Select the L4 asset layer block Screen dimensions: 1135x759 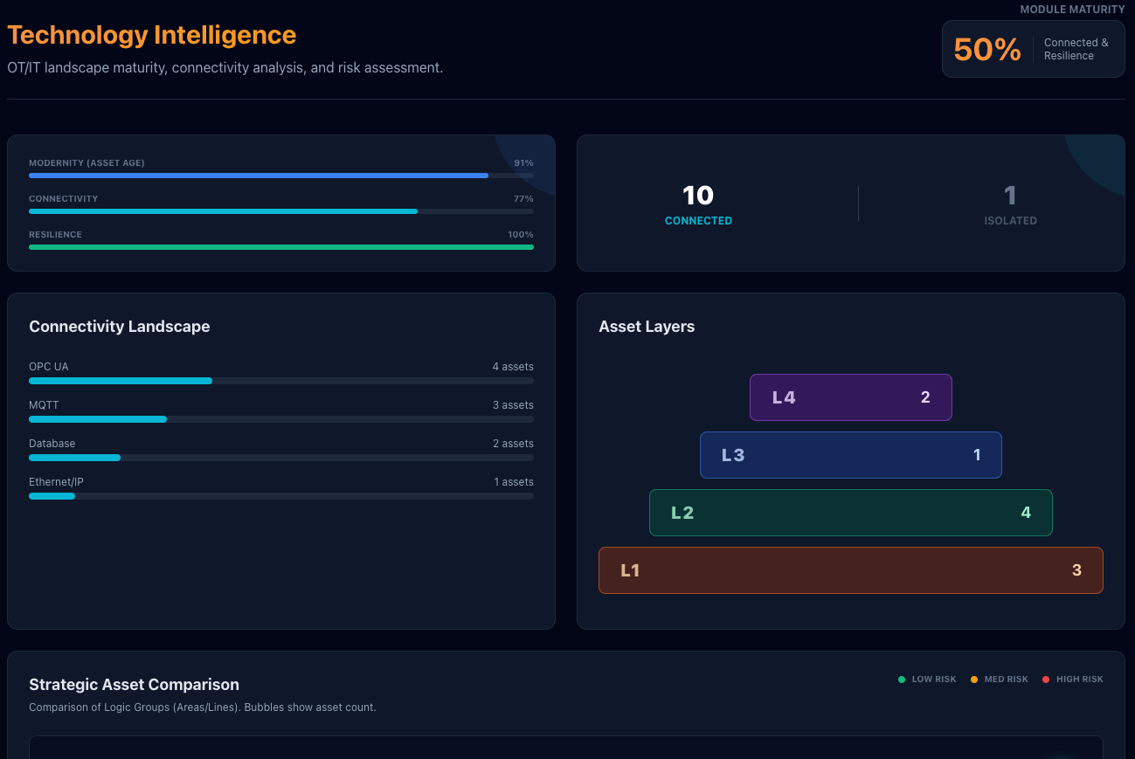tap(850, 397)
